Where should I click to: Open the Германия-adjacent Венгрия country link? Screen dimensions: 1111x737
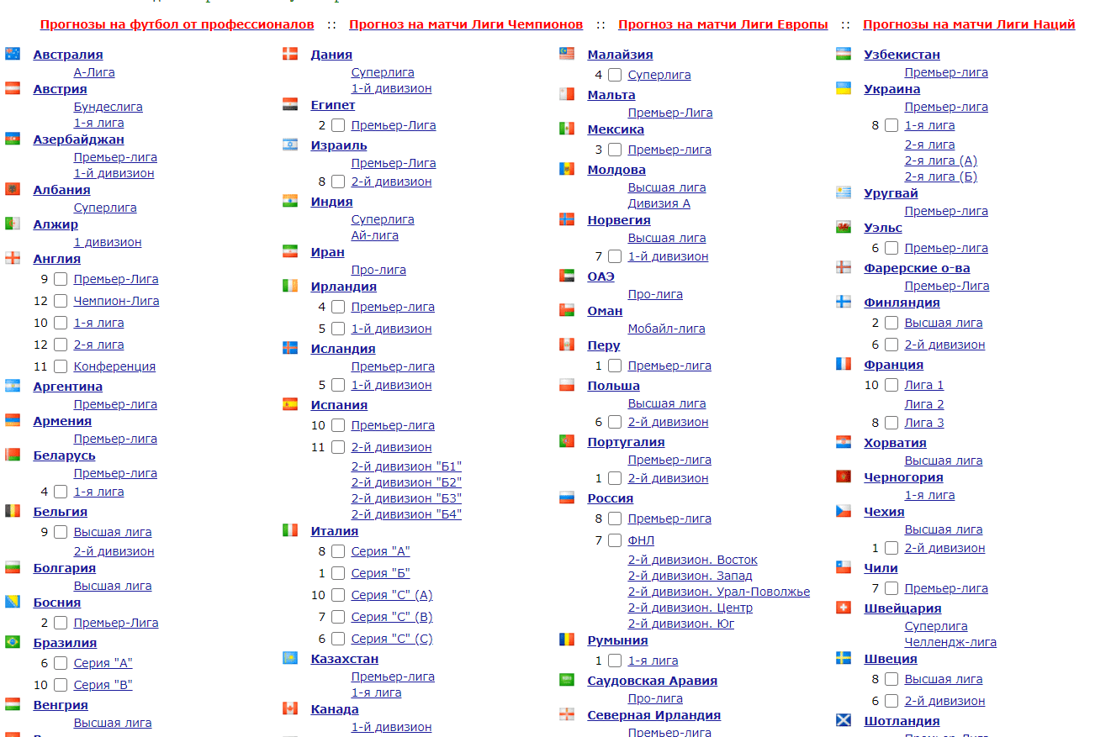click(x=61, y=705)
